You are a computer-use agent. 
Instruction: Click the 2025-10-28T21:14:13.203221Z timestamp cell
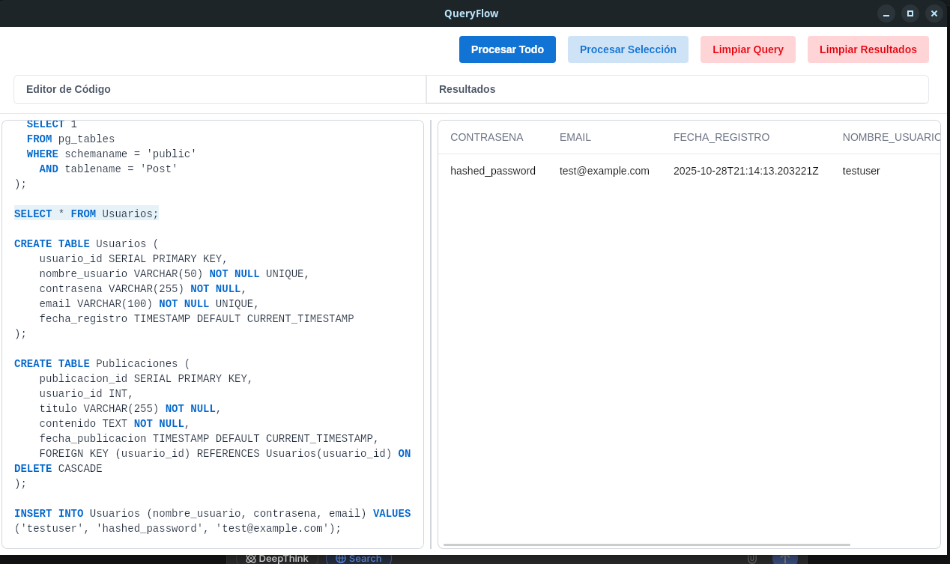point(746,171)
